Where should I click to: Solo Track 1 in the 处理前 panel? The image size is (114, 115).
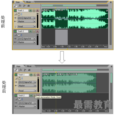click(x=34, y=11)
